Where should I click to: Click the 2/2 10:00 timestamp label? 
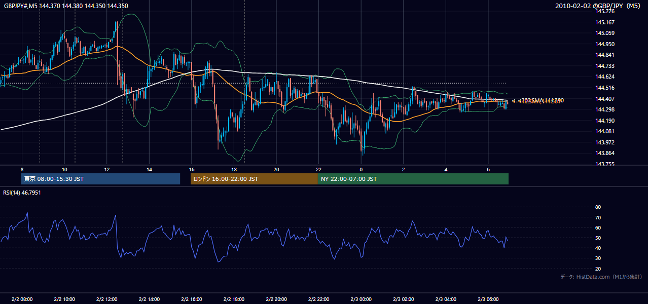(x=64, y=299)
